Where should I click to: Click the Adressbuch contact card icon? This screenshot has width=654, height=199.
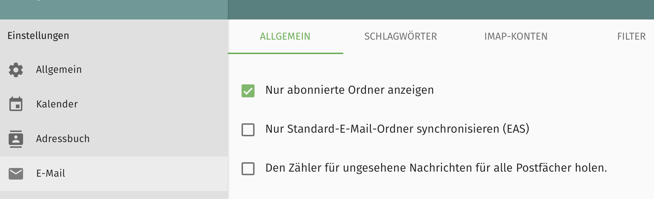click(16, 139)
